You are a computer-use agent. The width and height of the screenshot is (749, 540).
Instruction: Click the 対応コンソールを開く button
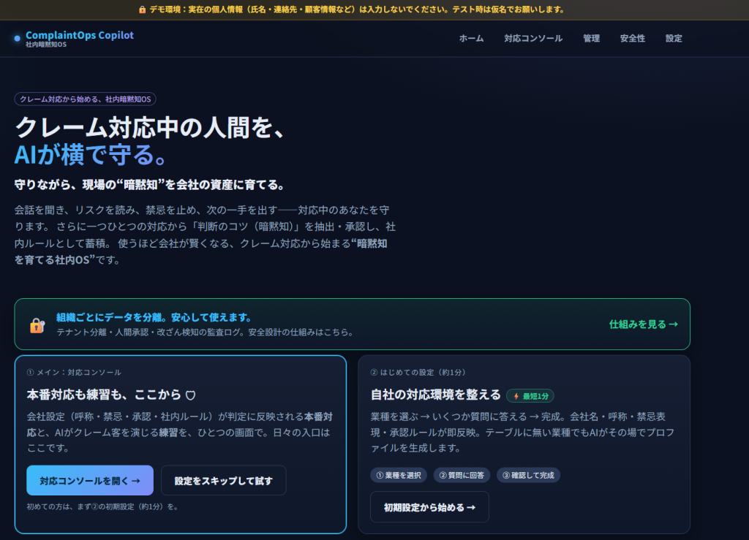90,480
